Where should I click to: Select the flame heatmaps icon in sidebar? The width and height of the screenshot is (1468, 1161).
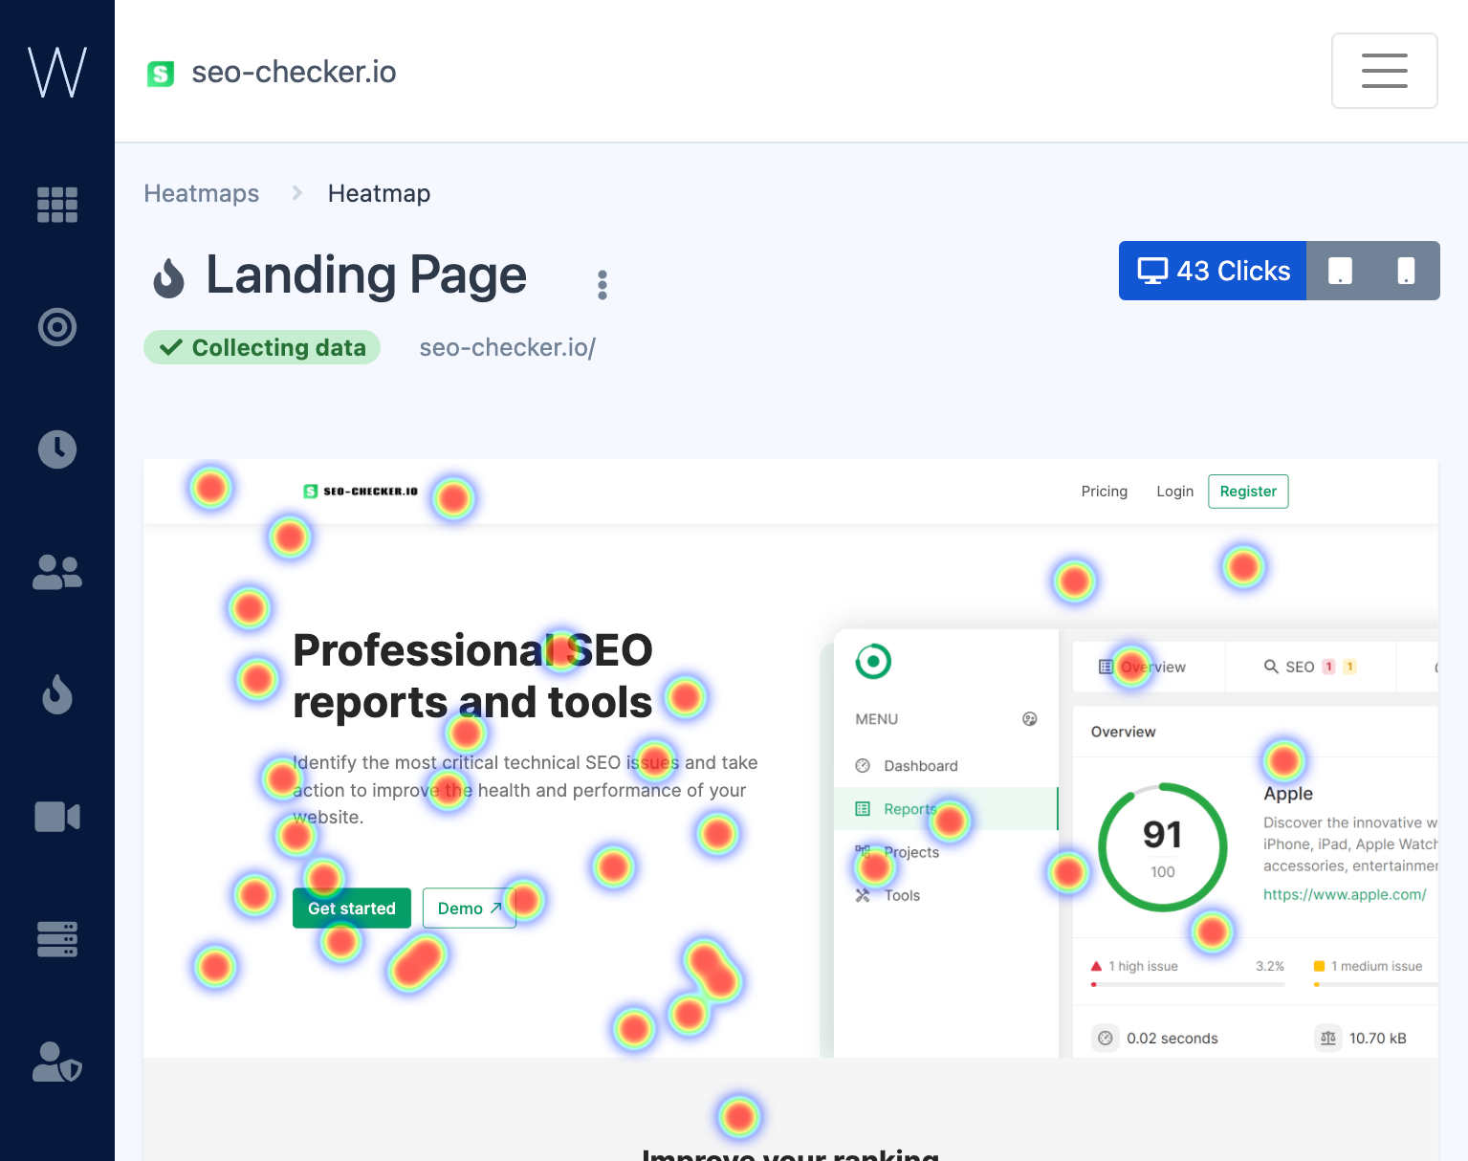click(57, 694)
